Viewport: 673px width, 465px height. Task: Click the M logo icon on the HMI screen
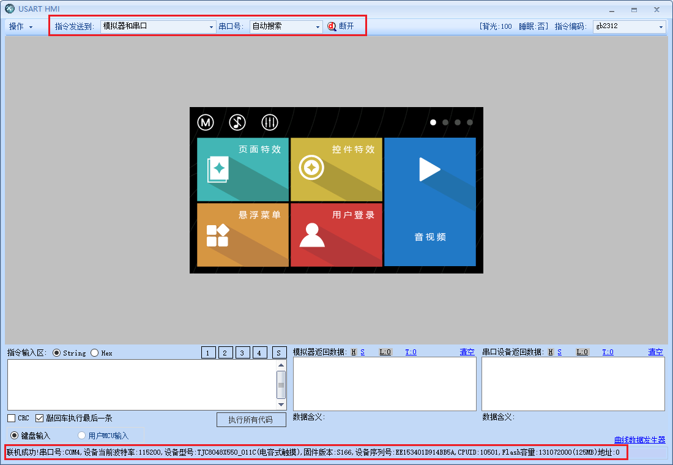pos(206,122)
